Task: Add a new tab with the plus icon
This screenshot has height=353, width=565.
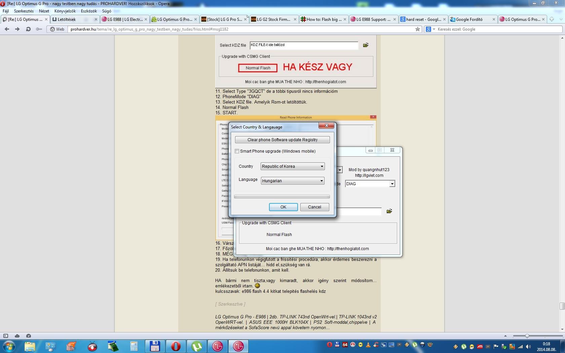Action: tap(552, 19)
